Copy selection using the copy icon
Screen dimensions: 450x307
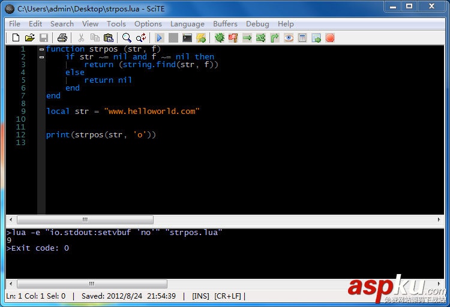pyautogui.click(x=95, y=38)
